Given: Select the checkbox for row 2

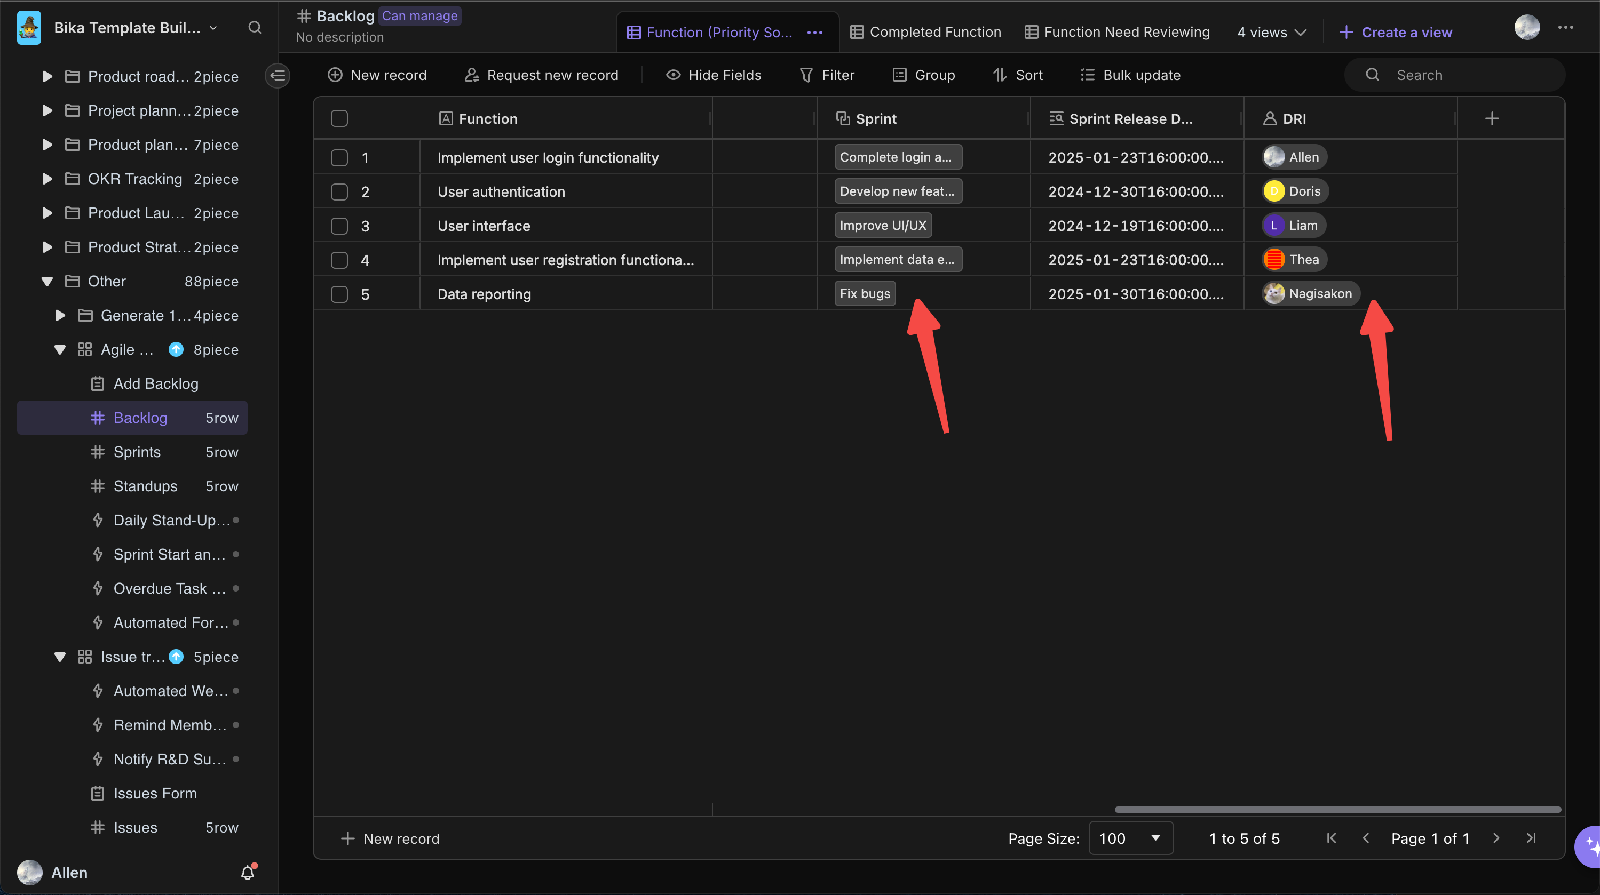Looking at the screenshot, I should (339, 192).
